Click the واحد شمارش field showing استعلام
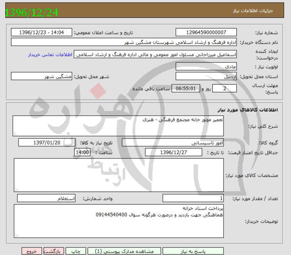This screenshot has width=291, height=255. (46, 198)
